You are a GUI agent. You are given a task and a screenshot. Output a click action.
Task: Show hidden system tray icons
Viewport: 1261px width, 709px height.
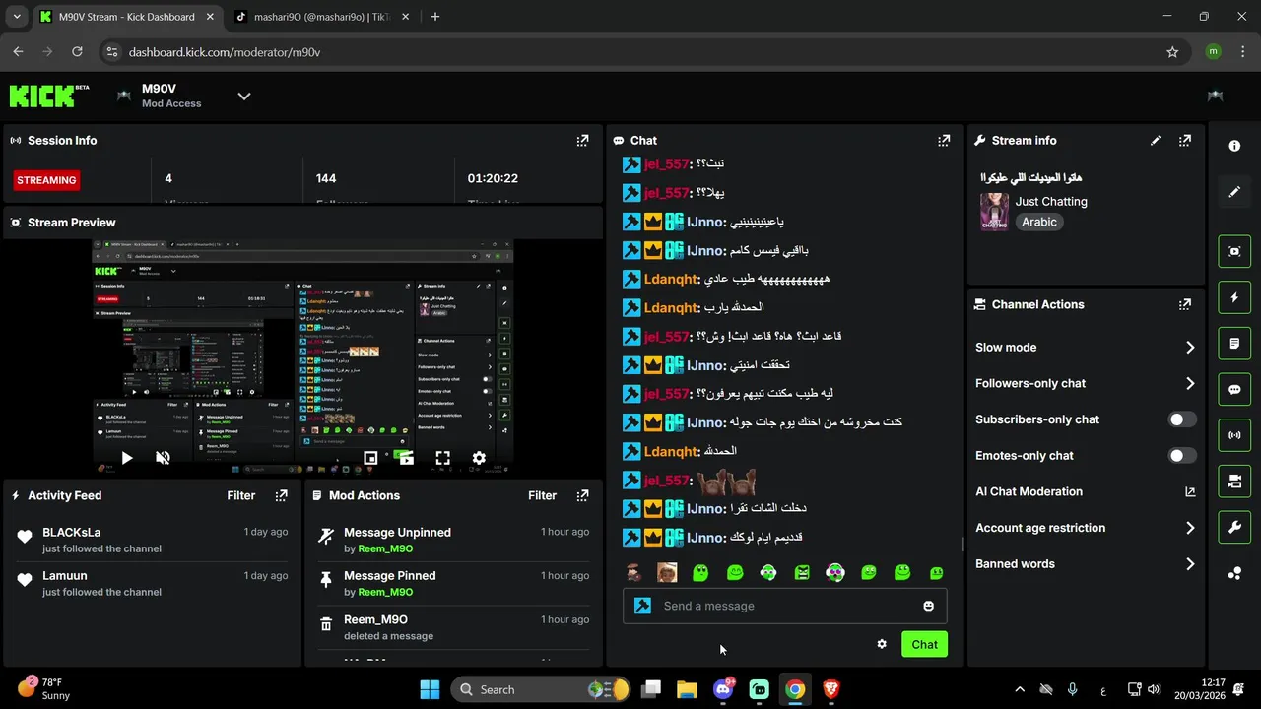[1020, 689]
